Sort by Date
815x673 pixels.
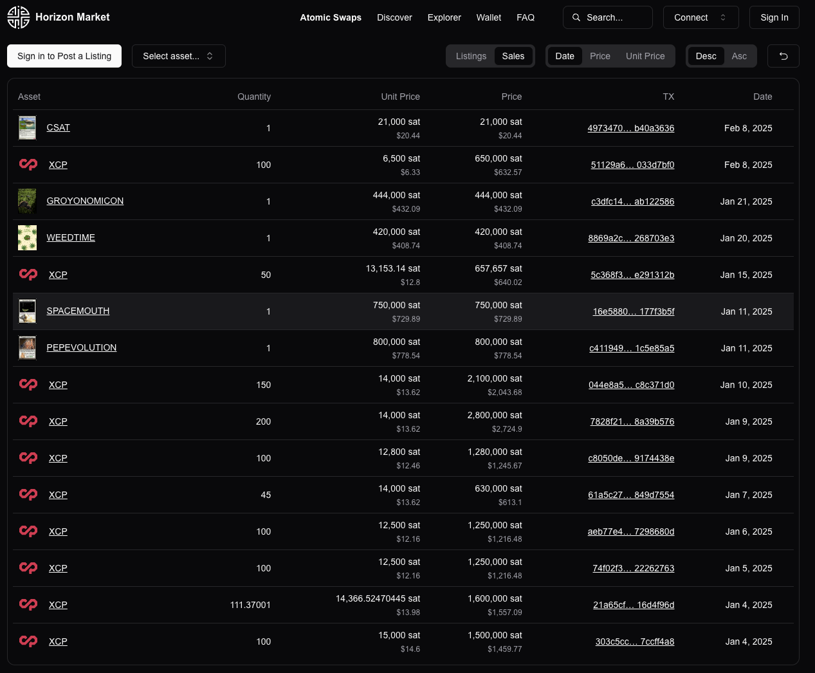tap(565, 56)
